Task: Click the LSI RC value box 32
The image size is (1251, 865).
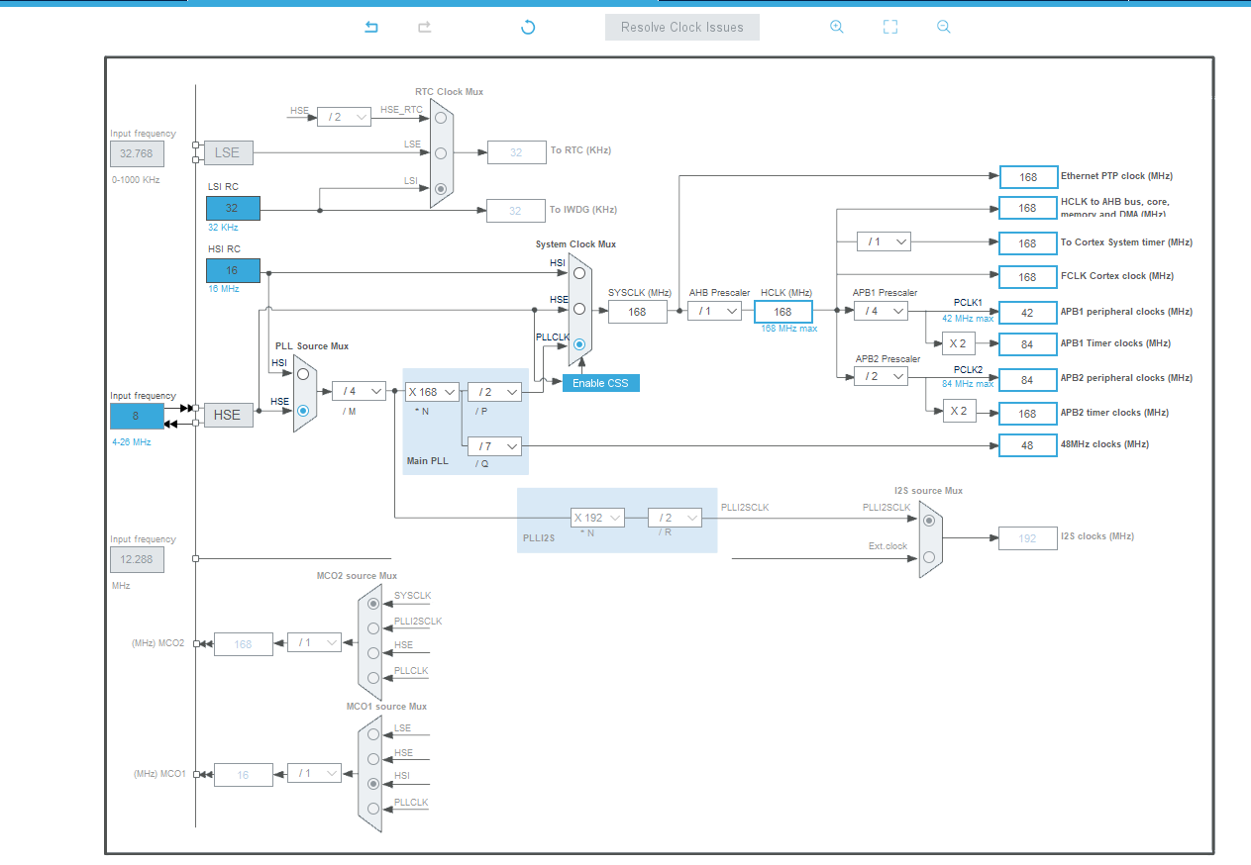Action: pyautogui.click(x=233, y=208)
